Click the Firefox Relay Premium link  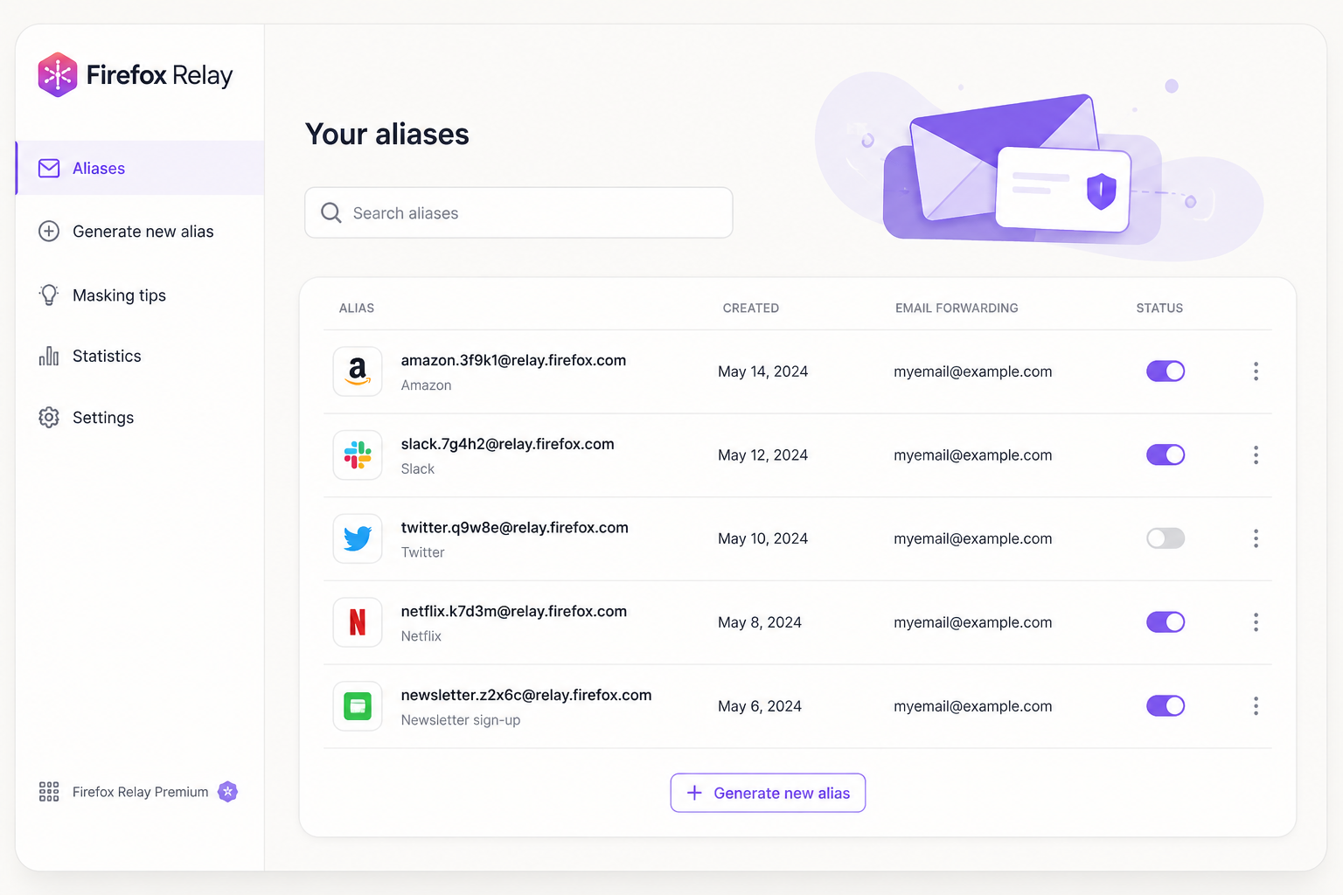click(x=140, y=792)
